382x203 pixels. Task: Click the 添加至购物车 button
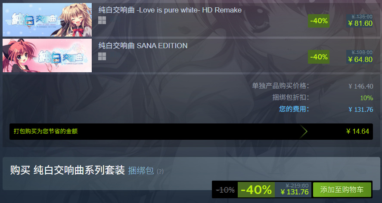(x=342, y=190)
